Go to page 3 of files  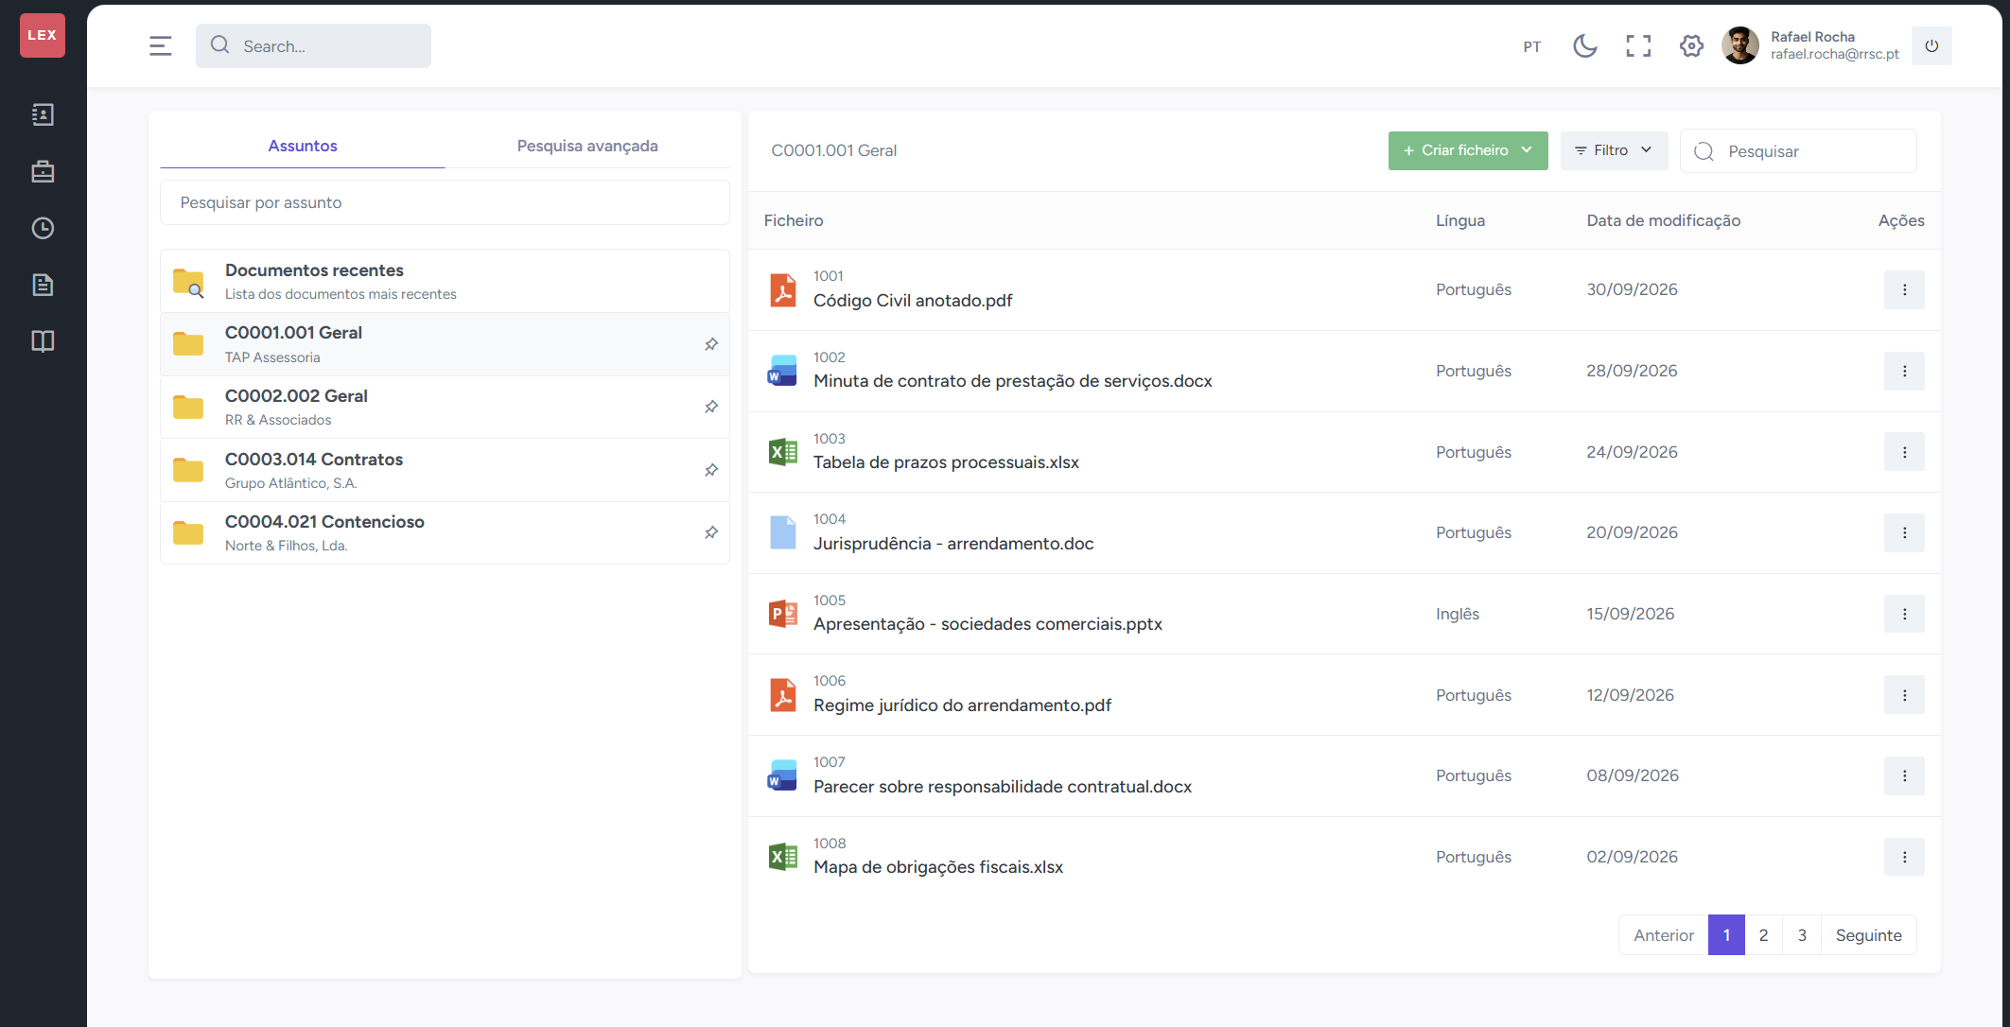1802,935
